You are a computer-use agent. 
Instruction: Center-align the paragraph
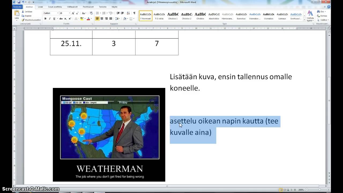click(102, 19)
